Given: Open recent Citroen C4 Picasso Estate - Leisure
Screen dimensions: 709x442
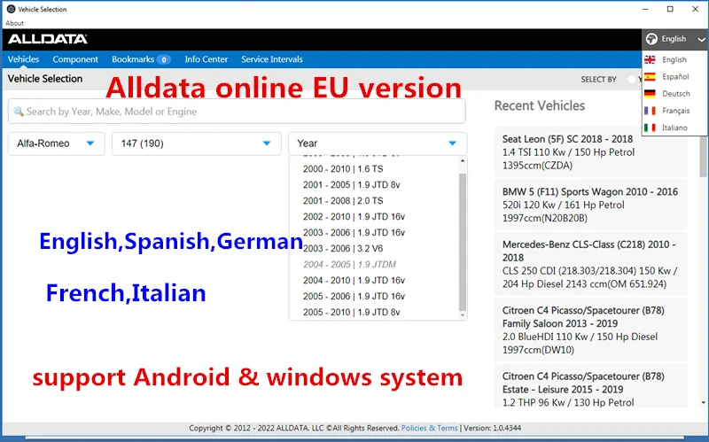Looking at the screenshot, I should tap(591, 386).
